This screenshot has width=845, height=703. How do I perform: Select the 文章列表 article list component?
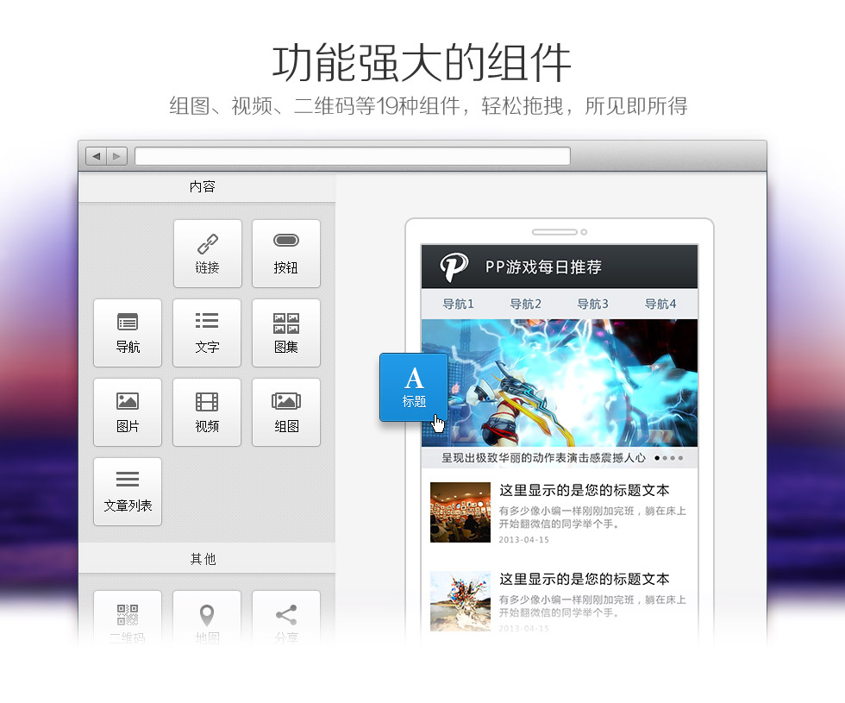tap(128, 492)
